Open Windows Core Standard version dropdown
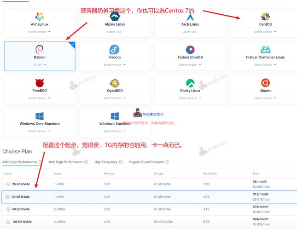The image size is (297, 230). pos(39,131)
